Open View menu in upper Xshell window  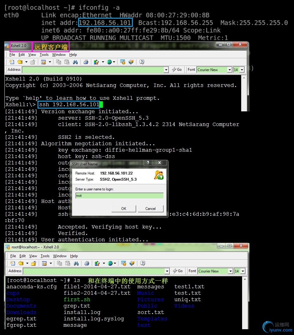click(x=32, y=55)
